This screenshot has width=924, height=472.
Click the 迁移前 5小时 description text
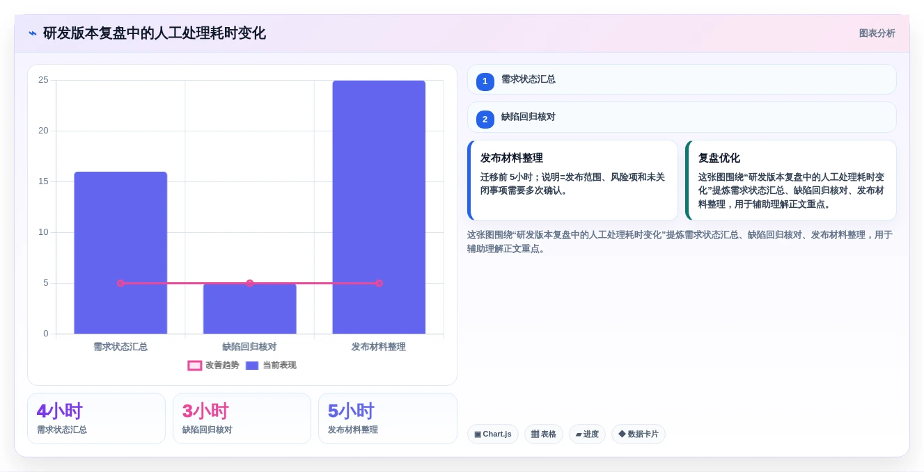[572, 184]
